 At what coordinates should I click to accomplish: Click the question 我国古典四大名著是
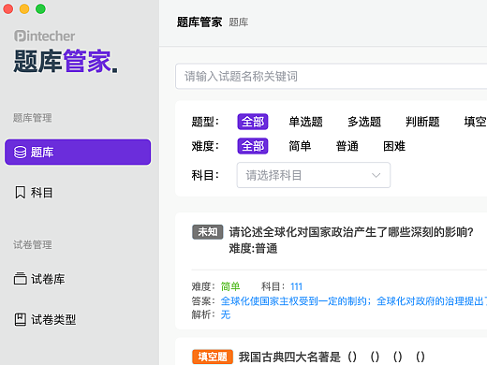point(332,357)
